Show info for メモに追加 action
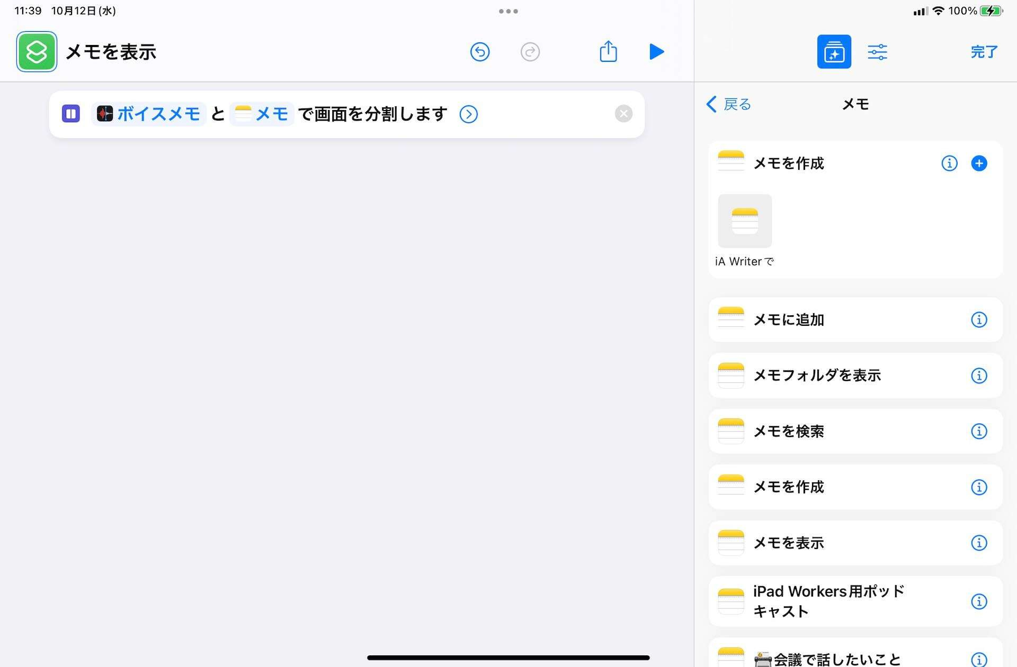Image resolution: width=1017 pixels, height=667 pixels. coord(978,319)
